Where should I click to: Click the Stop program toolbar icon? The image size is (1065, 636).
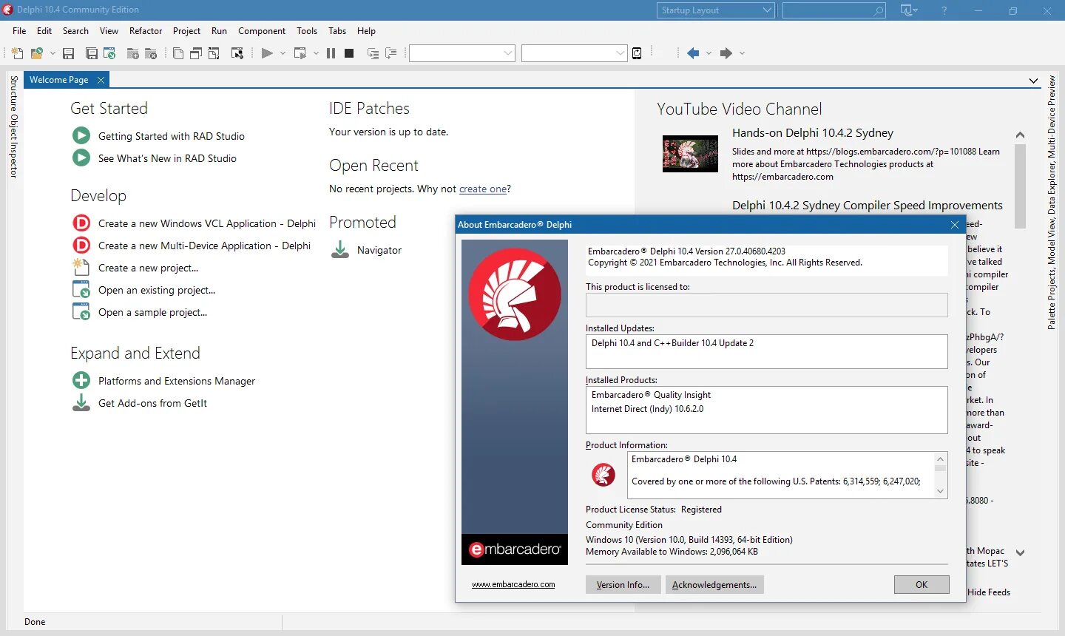[349, 53]
